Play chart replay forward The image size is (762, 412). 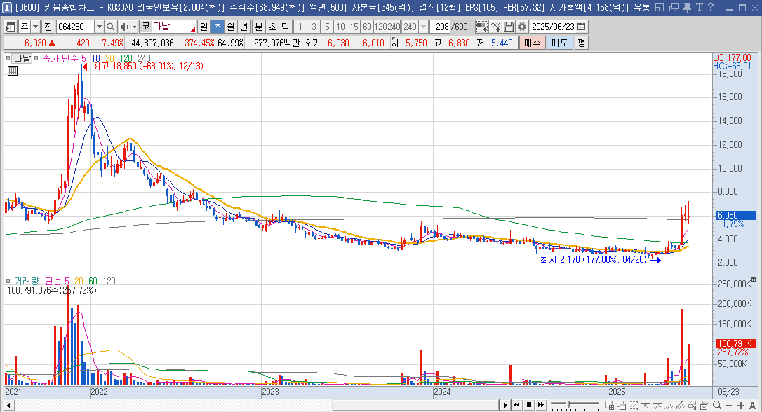[505, 405]
